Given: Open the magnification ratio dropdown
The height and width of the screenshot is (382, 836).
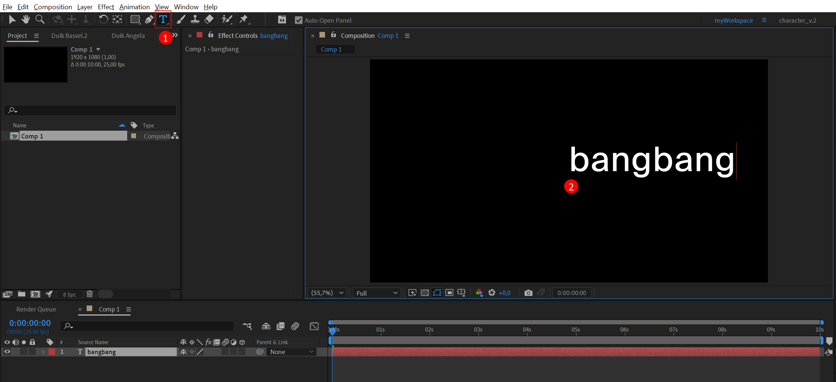Looking at the screenshot, I should pos(327,293).
